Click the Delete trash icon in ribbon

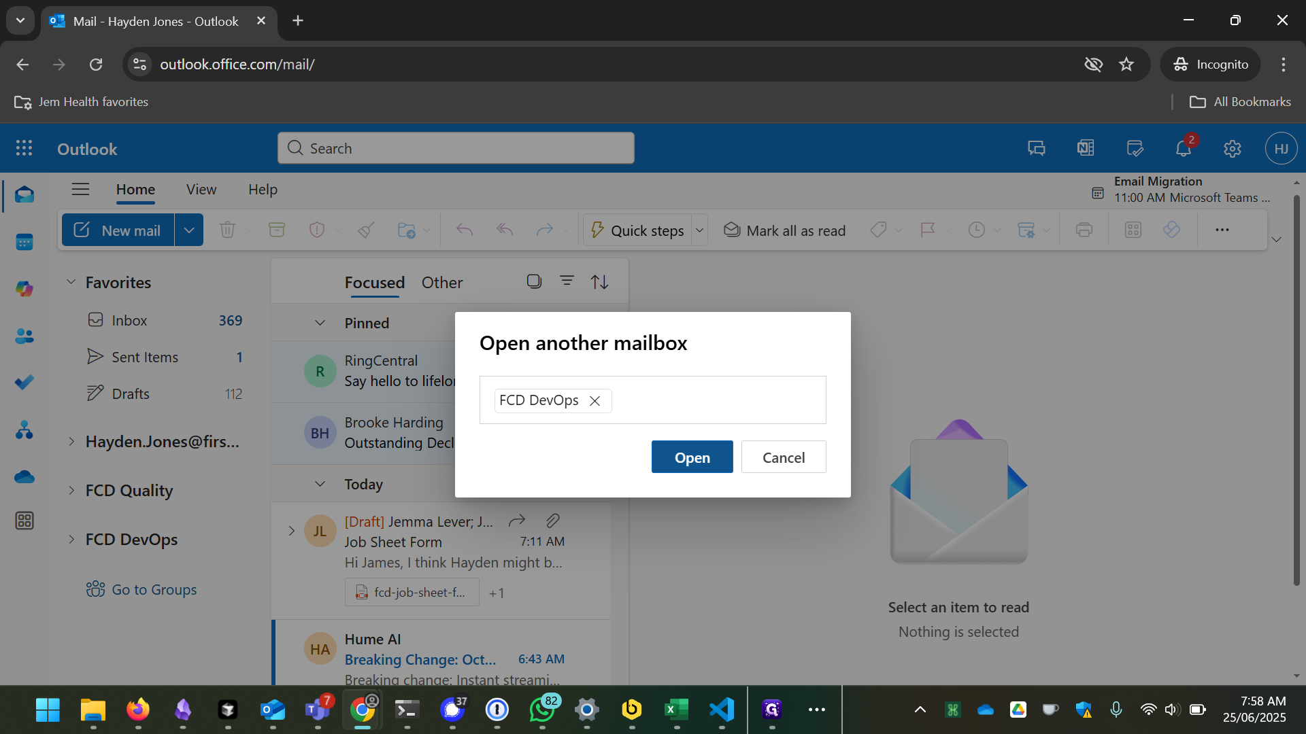click(x=227, y=230)
